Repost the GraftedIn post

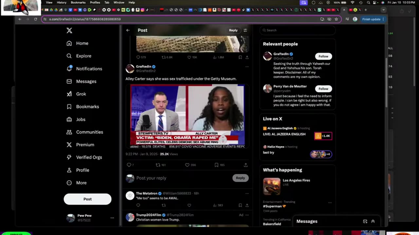click(x=158, y=165)
